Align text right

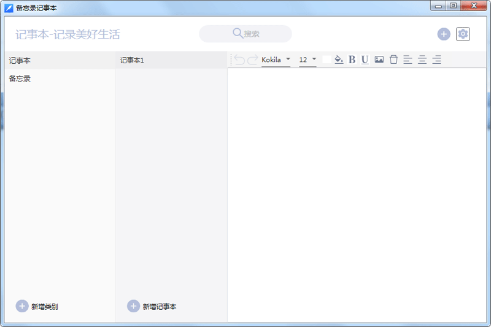(x=436, y=60)
